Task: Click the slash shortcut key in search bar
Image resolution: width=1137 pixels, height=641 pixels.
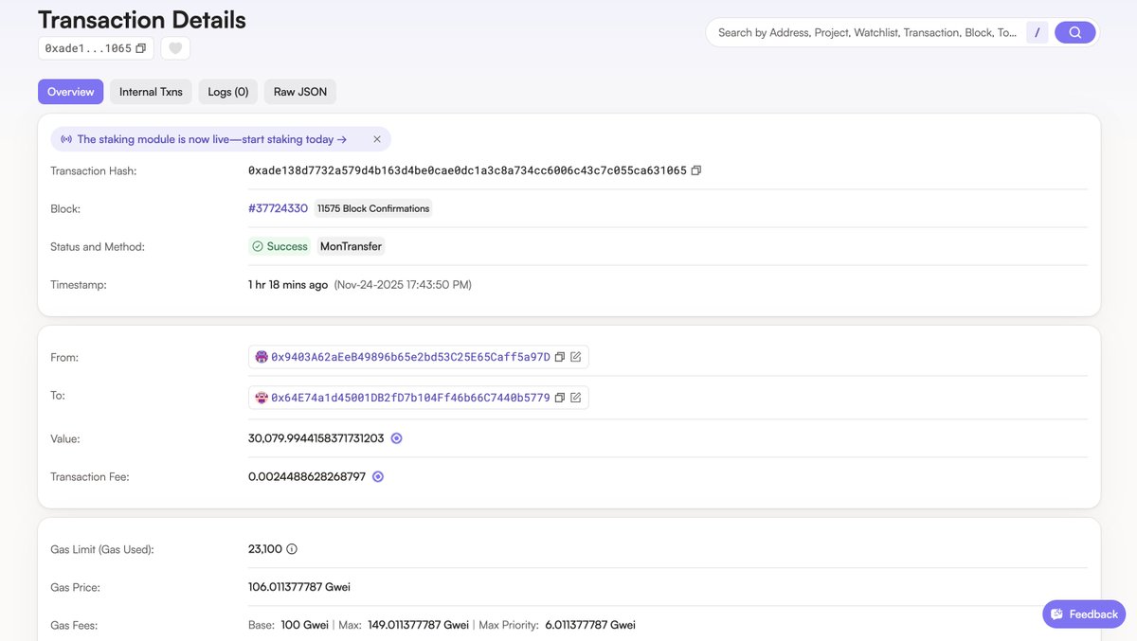Action: [x=1038, y=32]
